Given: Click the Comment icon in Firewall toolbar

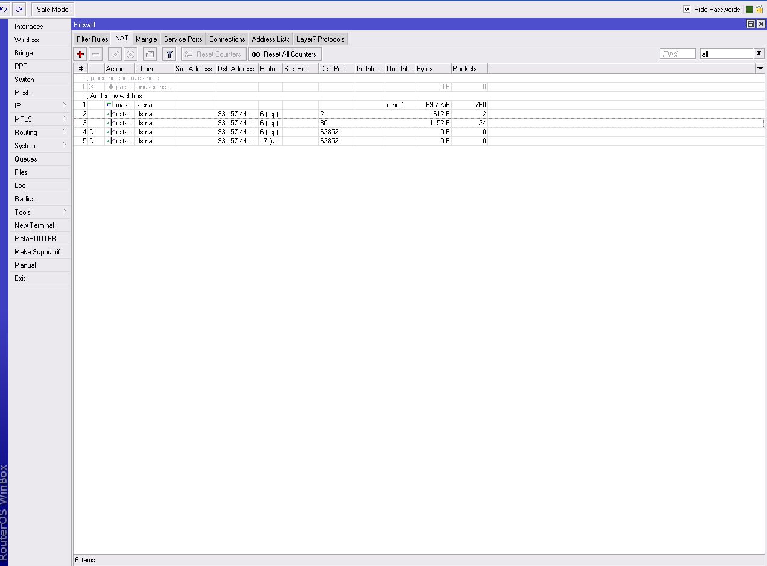Looking at the screenshot, I should tap(150, 54).
